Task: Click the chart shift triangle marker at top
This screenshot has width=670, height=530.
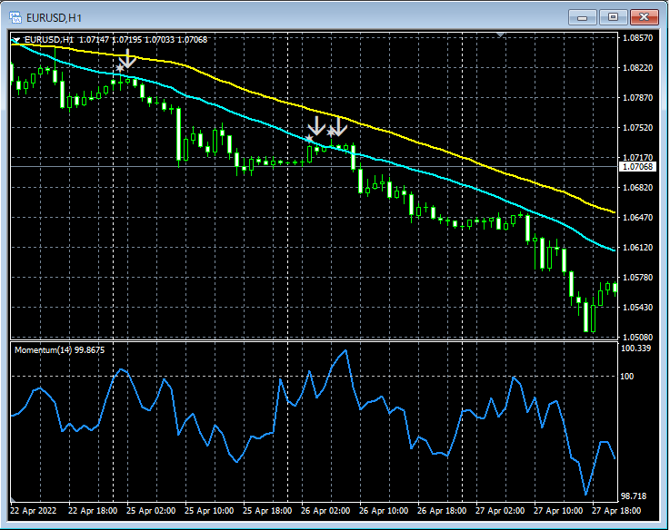Action: pos(500,34)
